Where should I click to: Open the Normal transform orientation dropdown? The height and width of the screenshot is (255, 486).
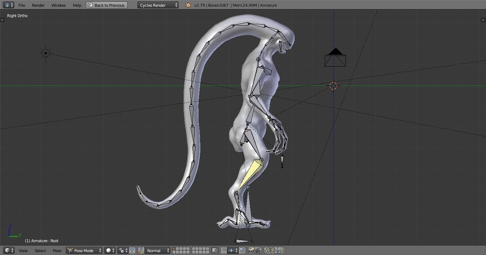coord(158,250)
